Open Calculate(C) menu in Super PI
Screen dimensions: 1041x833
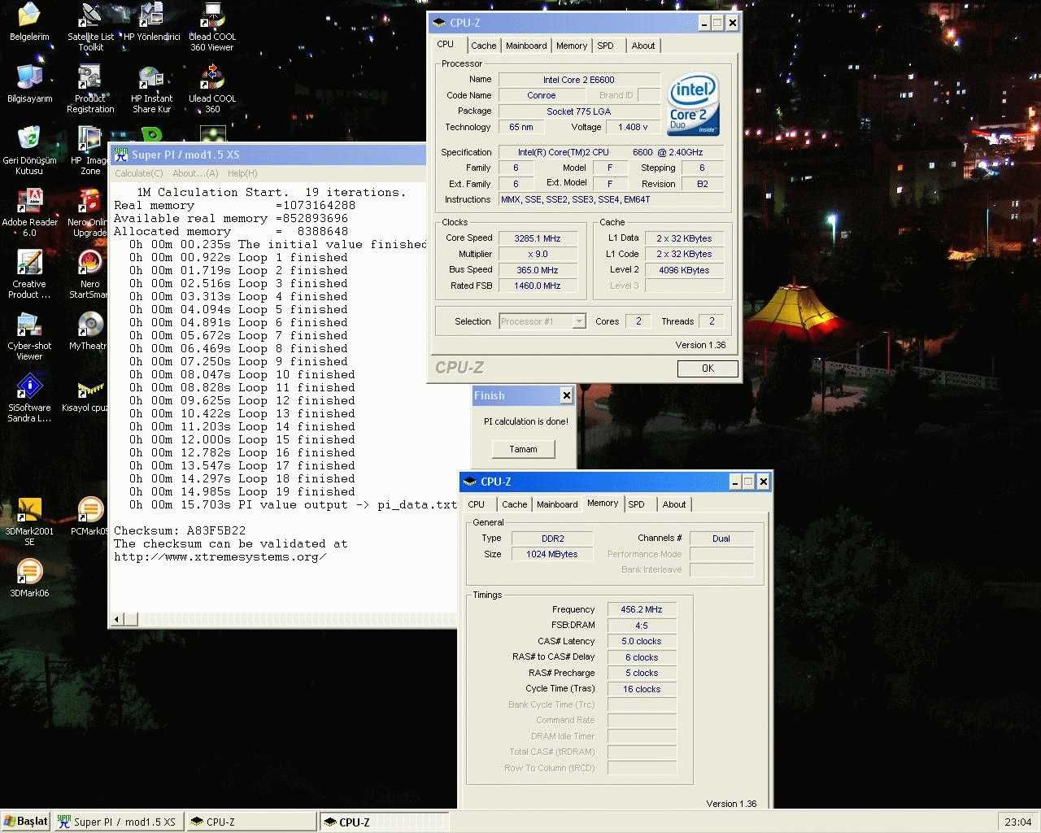[x=139, y=173]
